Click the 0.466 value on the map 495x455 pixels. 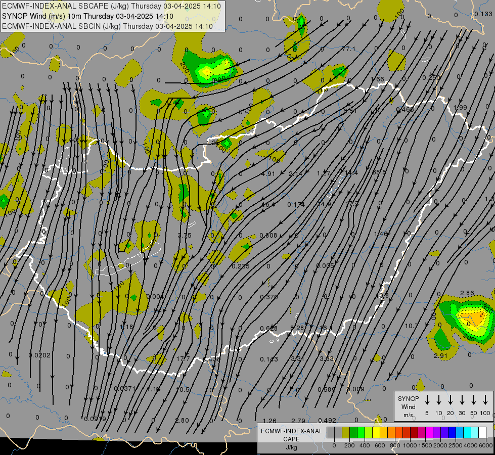point(404,110)
